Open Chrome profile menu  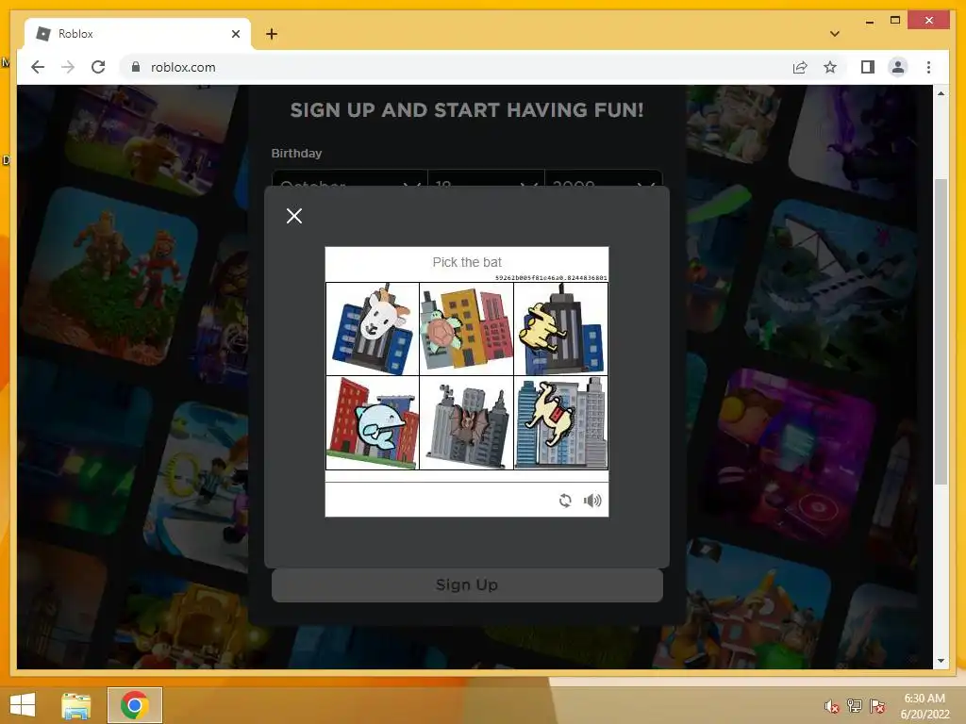coord(898,67)
